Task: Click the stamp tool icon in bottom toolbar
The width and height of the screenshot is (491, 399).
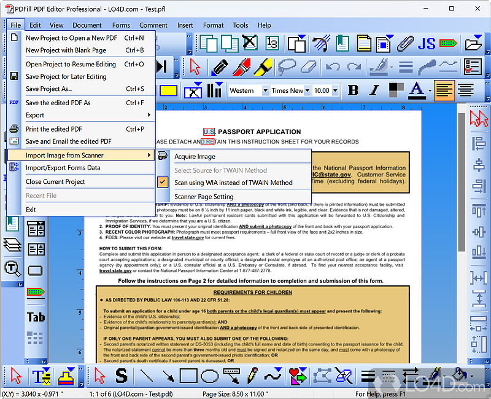Action: point(66,376)
